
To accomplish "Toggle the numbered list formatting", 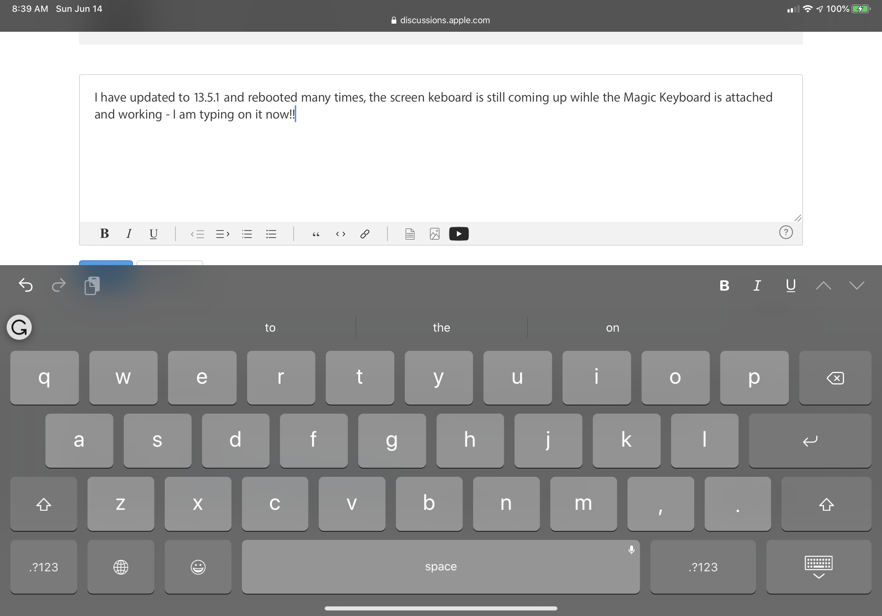I will tap(247, 234).
